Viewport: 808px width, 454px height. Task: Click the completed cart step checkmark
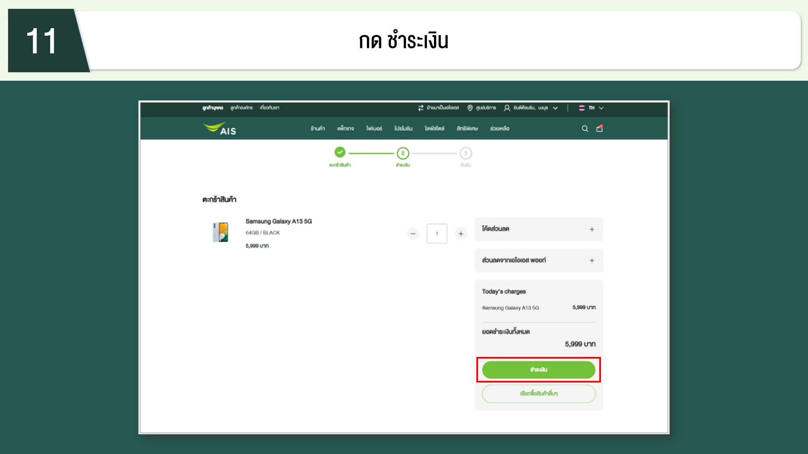click(x=340, y=152)
